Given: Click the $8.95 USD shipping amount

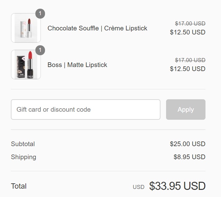Looking at the screenshot, I should pyautogui.click(x=189, y=157).
